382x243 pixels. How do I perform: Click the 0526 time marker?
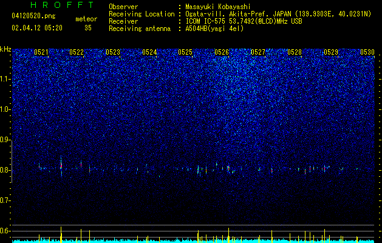[222, 52]
